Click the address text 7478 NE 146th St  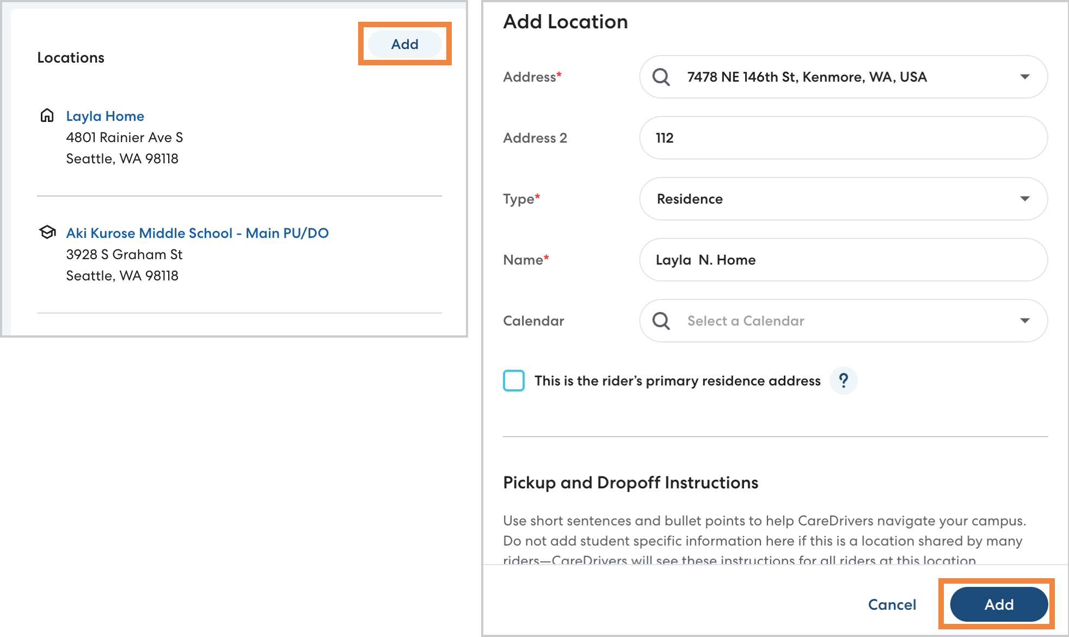pos(806,77)
